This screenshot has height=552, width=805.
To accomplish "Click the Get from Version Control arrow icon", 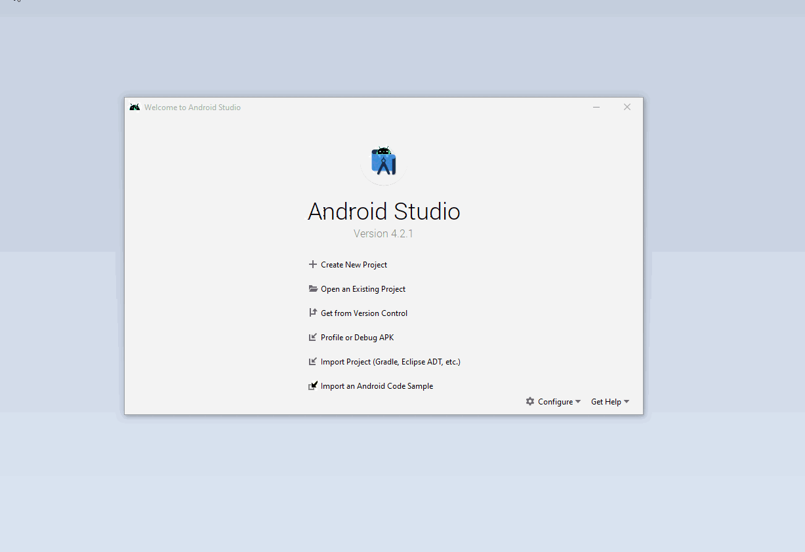I will [313, 313].
